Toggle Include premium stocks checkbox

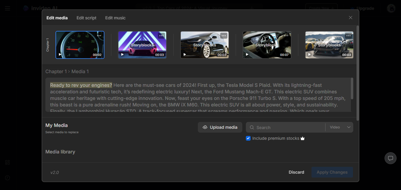[x=248, y=138]
